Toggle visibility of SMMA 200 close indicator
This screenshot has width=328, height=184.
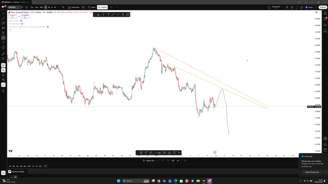[22, 24]
